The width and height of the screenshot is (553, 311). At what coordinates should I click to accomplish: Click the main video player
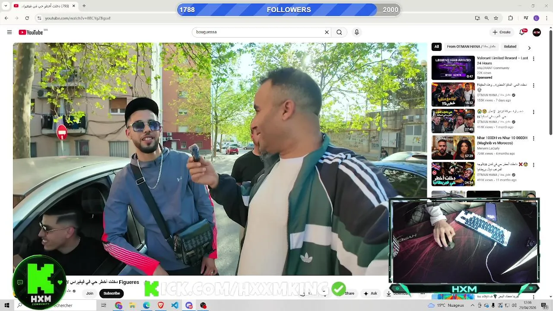(220, 159)
